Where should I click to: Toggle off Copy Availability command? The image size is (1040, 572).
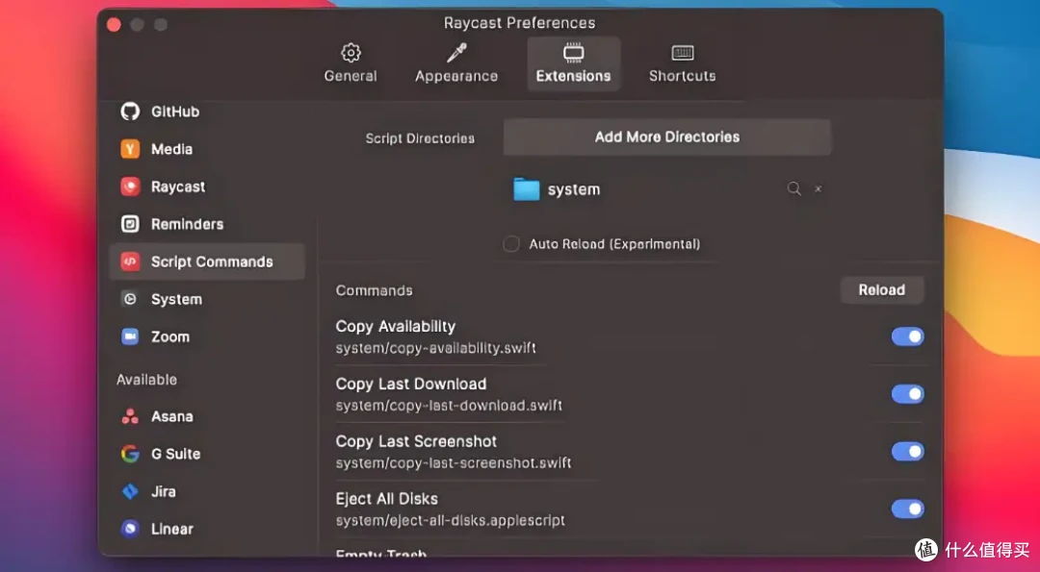point(907,336)
